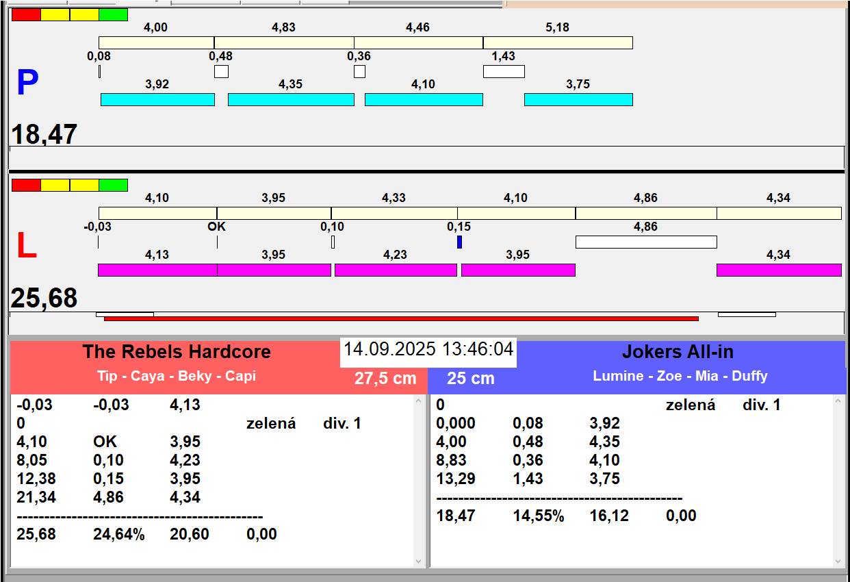
Task: Click lane P total time 18,47
Action: 44,134
